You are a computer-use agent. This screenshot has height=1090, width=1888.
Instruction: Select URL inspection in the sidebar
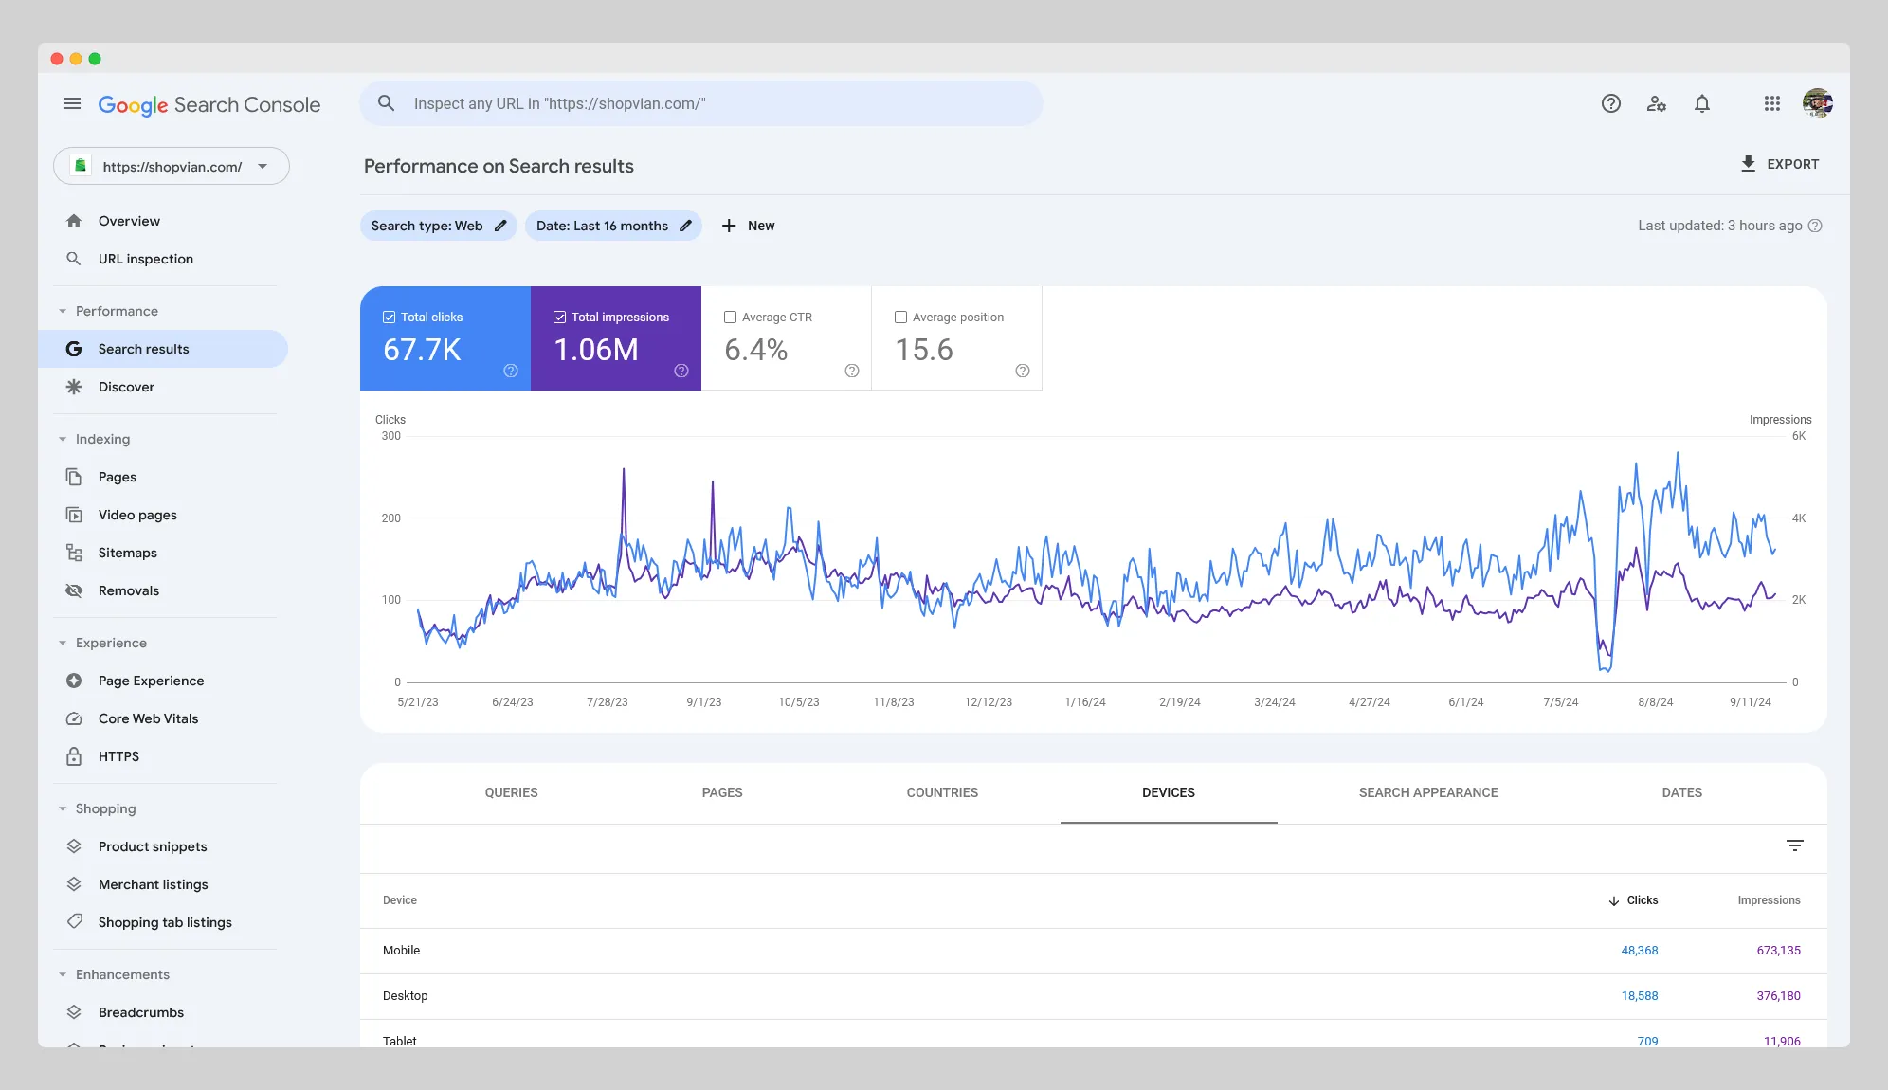pos(145,258)
